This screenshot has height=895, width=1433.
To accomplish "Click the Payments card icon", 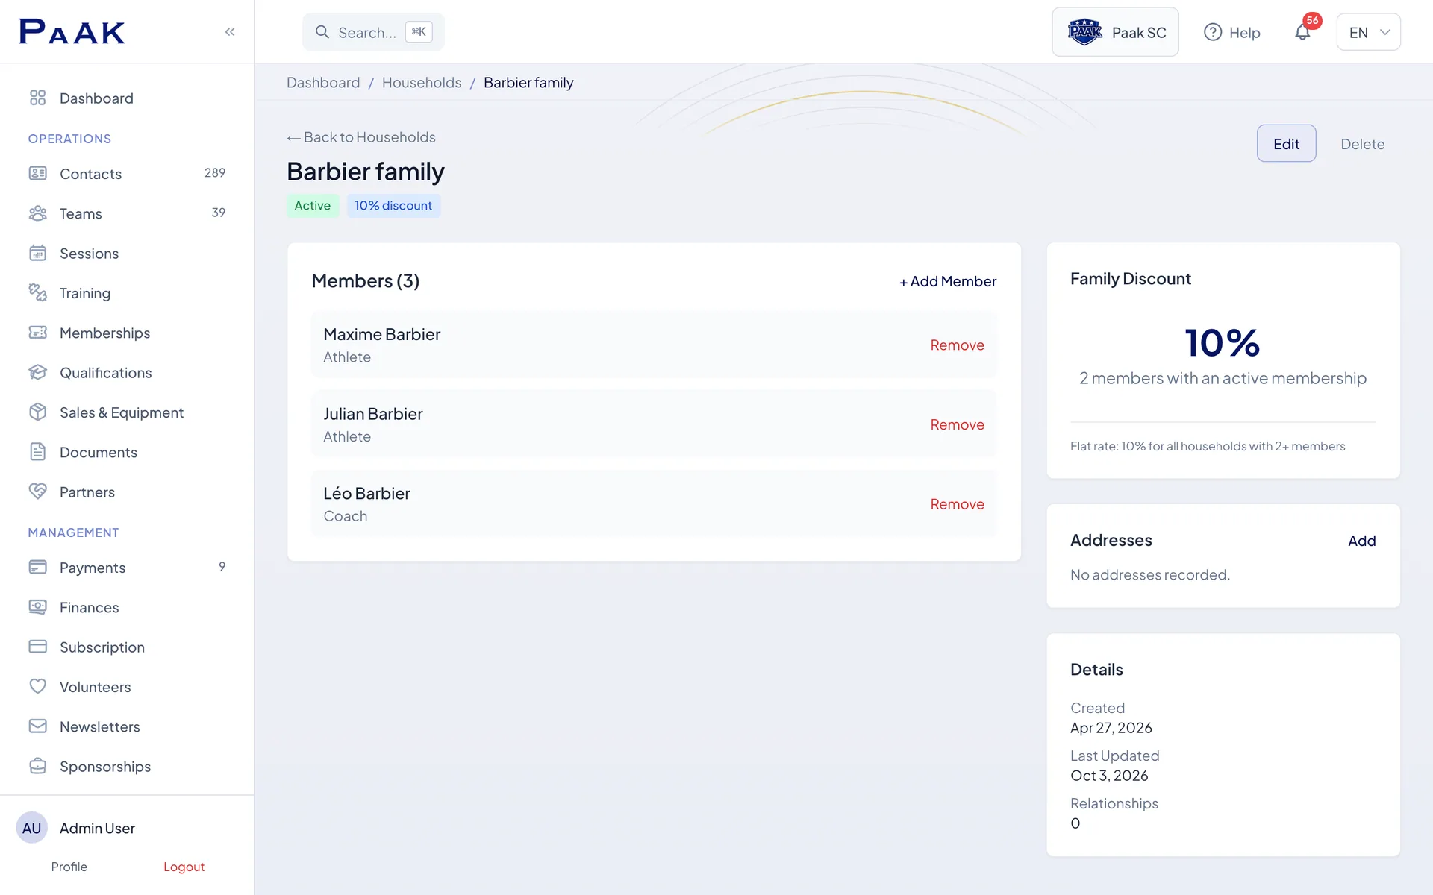I will [37, 567].
